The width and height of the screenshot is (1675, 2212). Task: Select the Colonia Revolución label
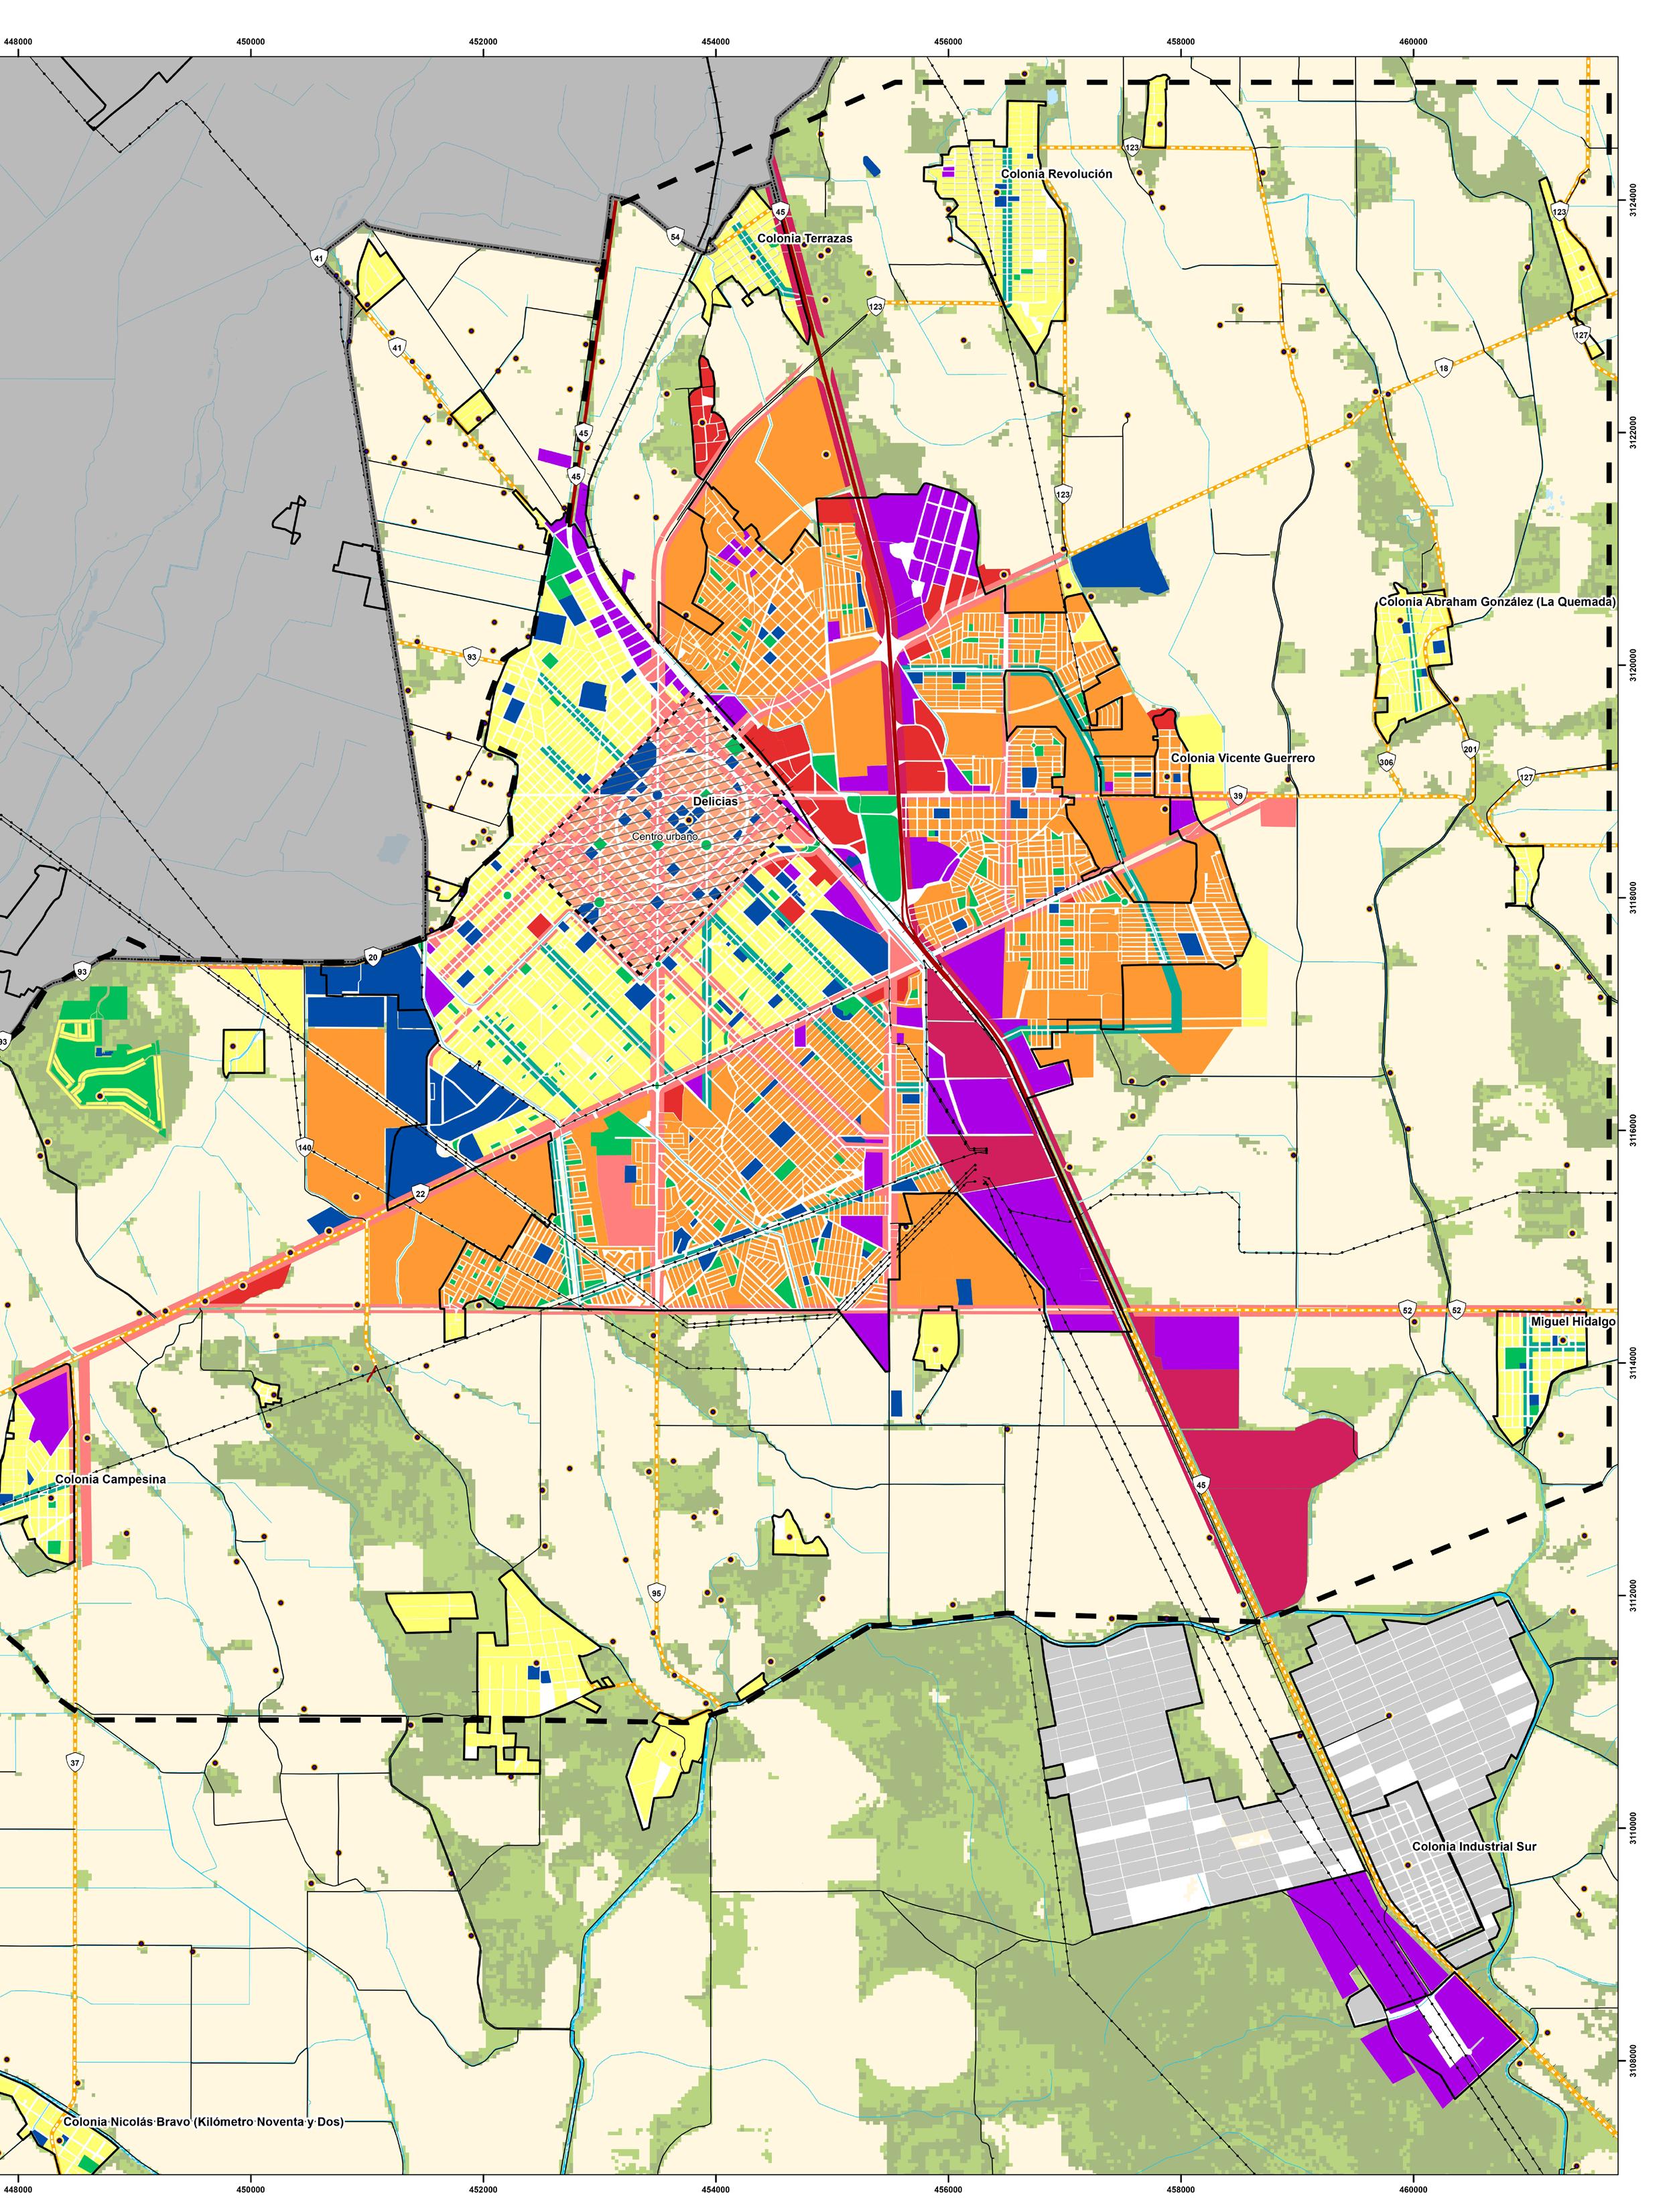coord(1056,174)
